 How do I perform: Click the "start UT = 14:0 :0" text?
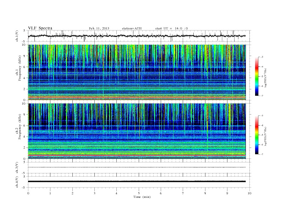171,28
